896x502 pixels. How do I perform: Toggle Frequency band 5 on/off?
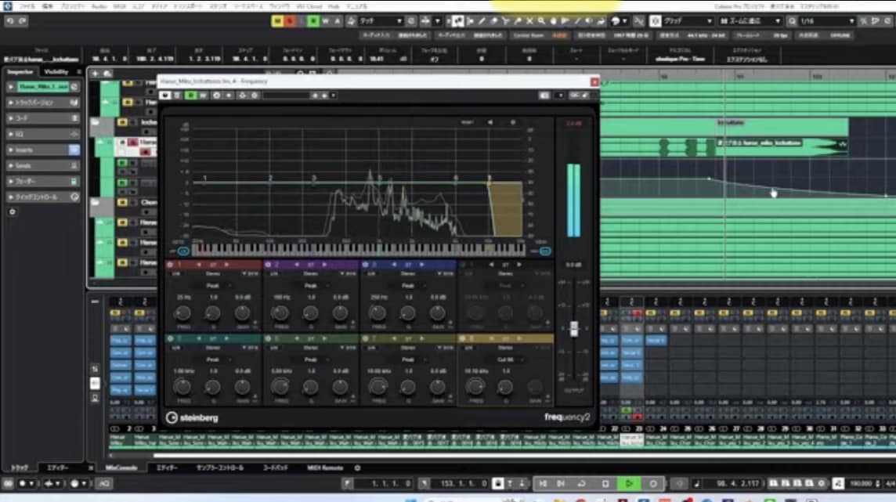[x=170, y=338]
